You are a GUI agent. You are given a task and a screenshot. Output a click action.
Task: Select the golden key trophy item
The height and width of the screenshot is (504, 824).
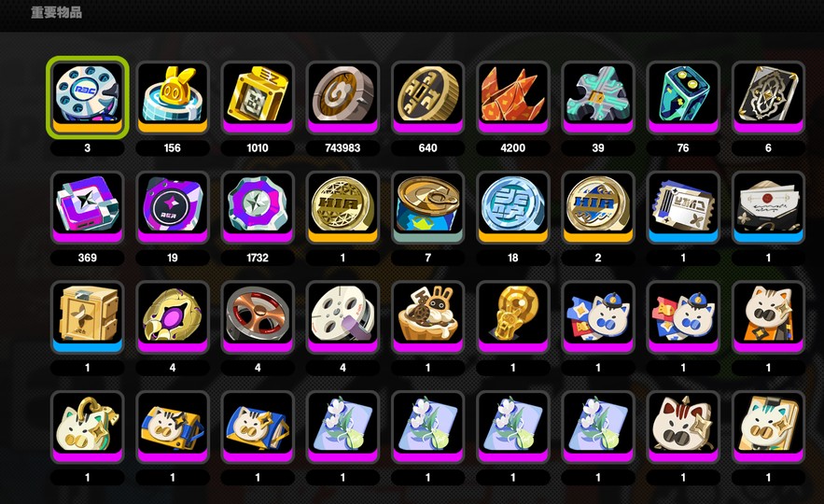[x=513, y=317]
